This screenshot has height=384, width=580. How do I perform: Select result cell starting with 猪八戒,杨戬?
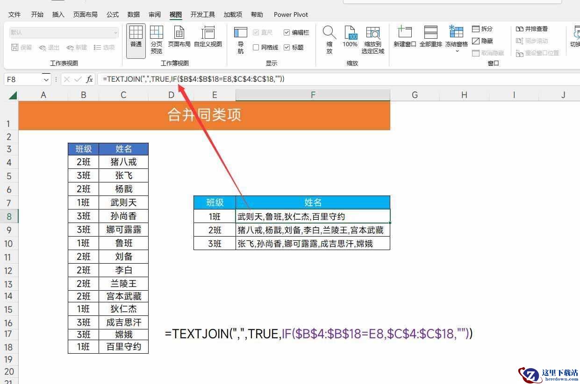coord(313,230)
